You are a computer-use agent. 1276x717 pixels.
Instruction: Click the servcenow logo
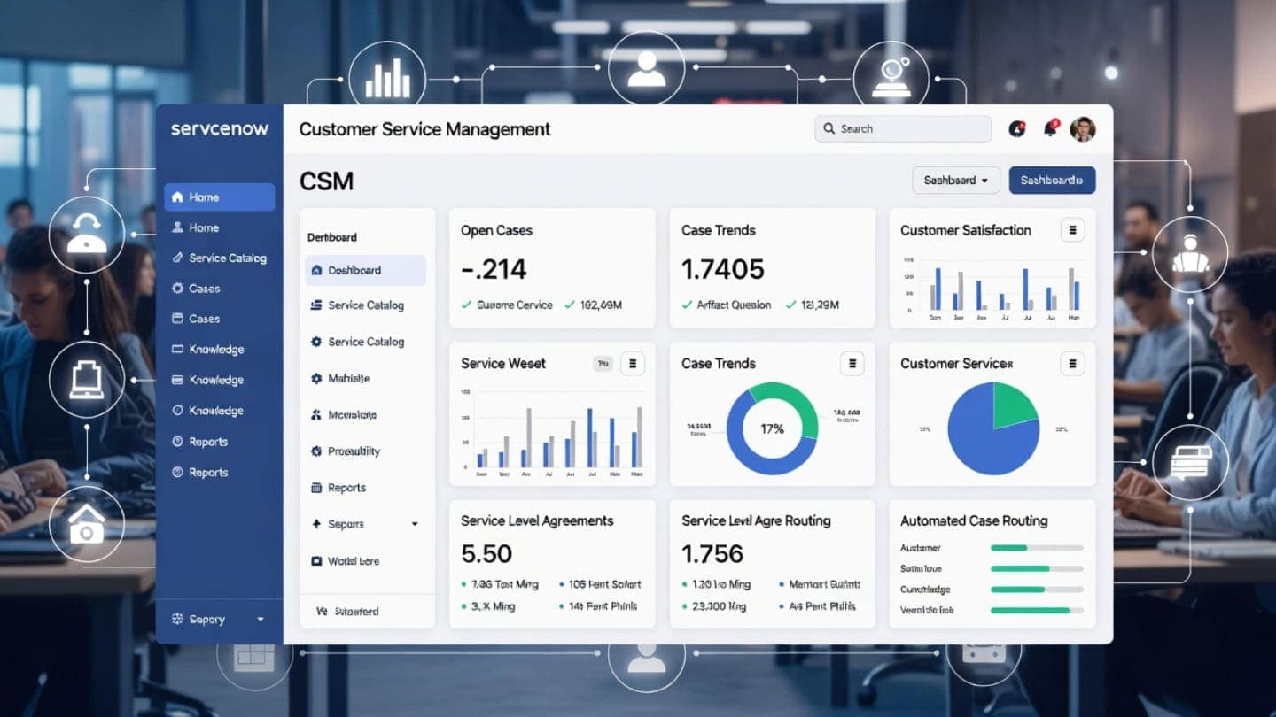tap(219, 129)
